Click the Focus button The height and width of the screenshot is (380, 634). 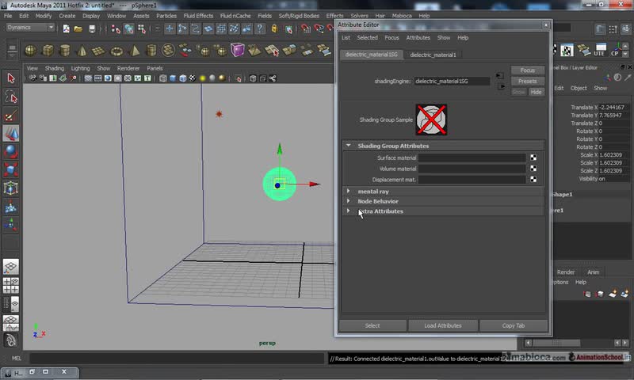click(x=527, y=70)
